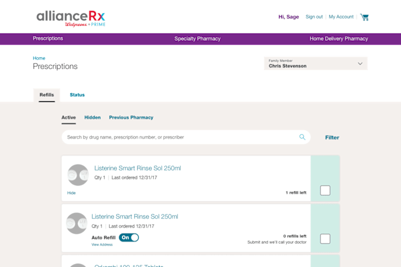401x267 pixels.
Task: Click the 'Auto Refill' label text
Action: pos(104,238)
